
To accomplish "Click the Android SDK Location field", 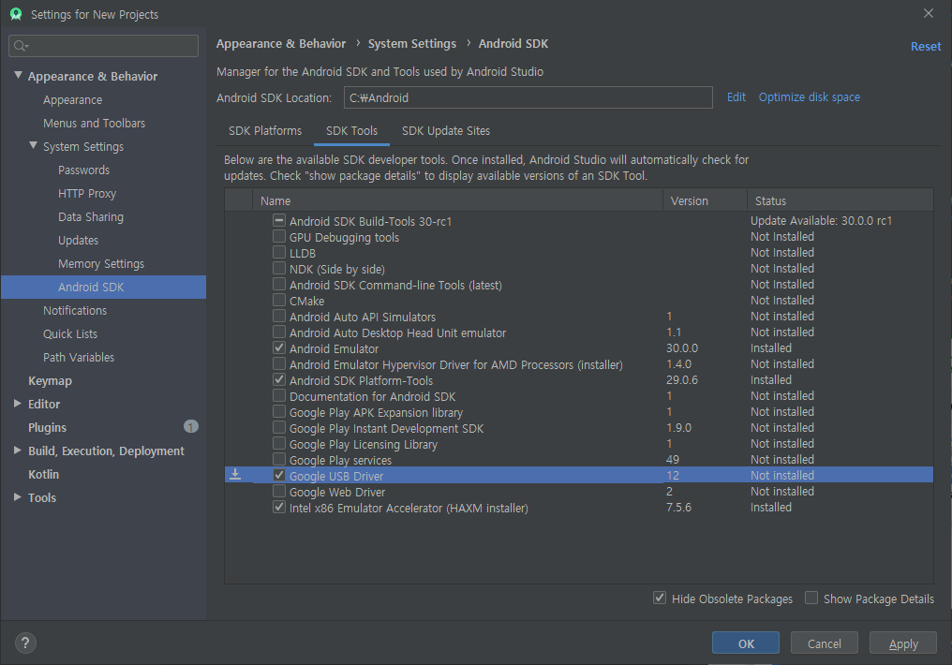I will (528, 97).
